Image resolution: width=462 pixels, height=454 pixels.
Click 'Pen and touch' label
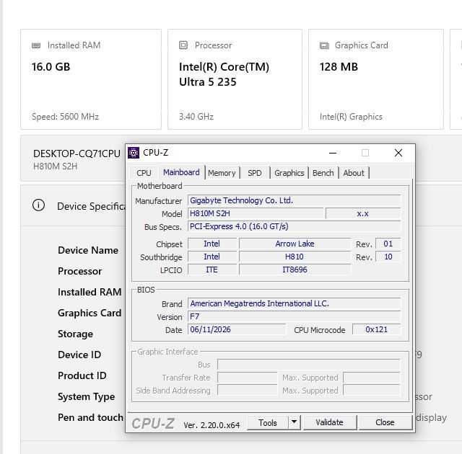[x=90, y=417]
